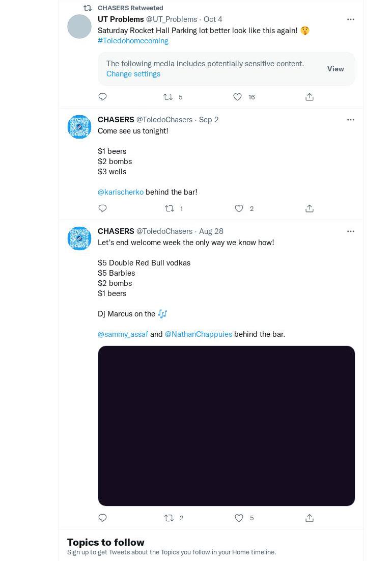The image size is (392, 561).
Task: Reply to the UT Problems tweet
Action: [x=102, y=97]
